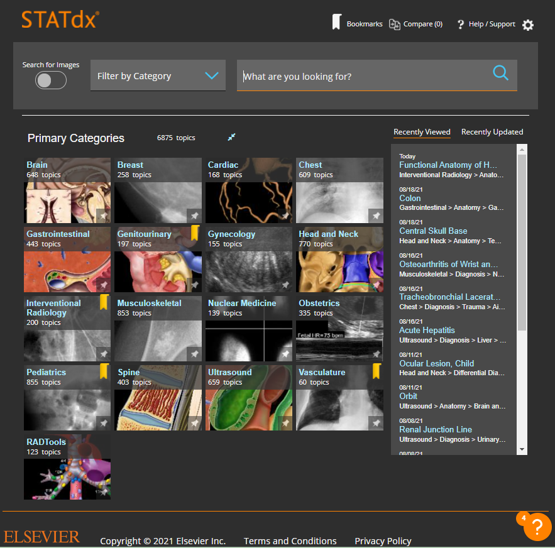Open the Acute Hepatitis topic
555x548 pixels.
tap(427, 331)
